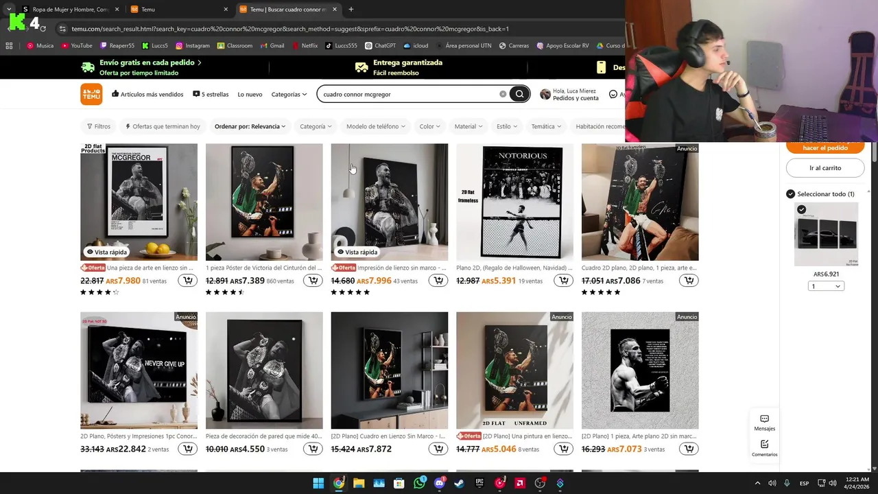
Task: Uncheck the cart item thumbnail checkbox
Action: point(801,209)
